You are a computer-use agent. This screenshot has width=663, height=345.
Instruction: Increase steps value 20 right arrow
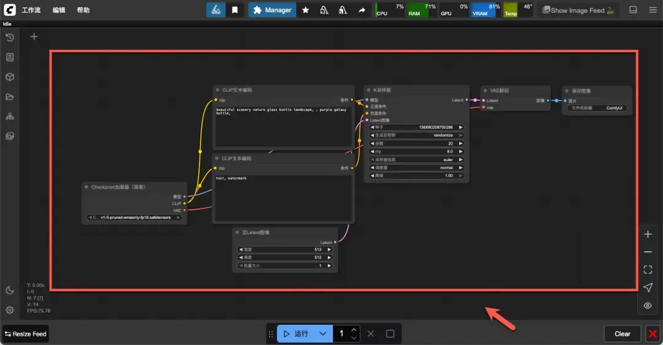pyautogui.click(x=460, y=143)
